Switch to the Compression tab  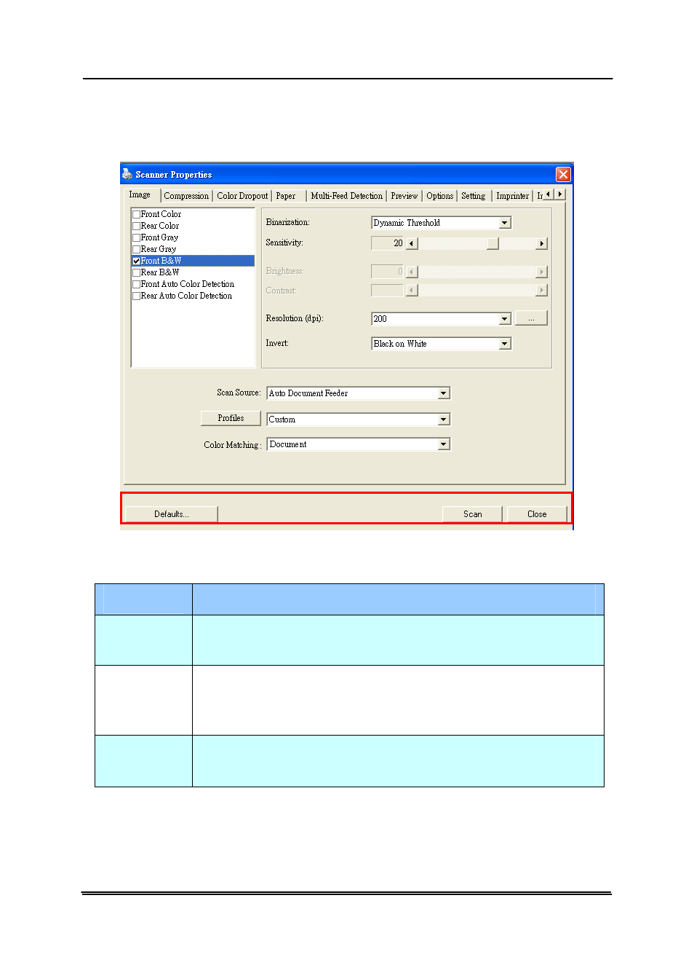[186, 196]
